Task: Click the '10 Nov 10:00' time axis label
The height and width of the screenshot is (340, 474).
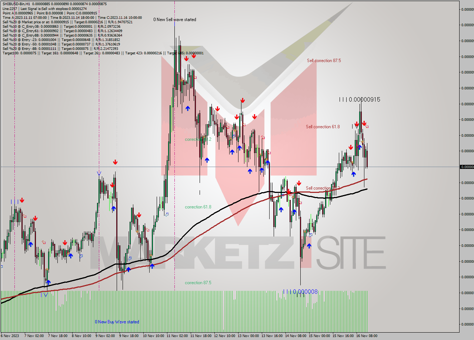Action: click(153, 336)
